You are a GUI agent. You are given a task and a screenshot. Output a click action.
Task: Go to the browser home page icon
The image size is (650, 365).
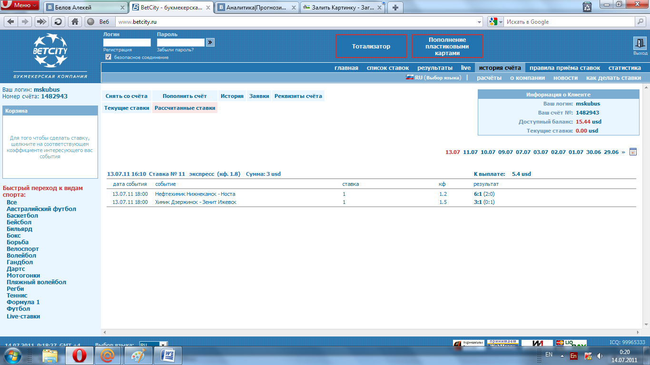(x=75, y=21)
